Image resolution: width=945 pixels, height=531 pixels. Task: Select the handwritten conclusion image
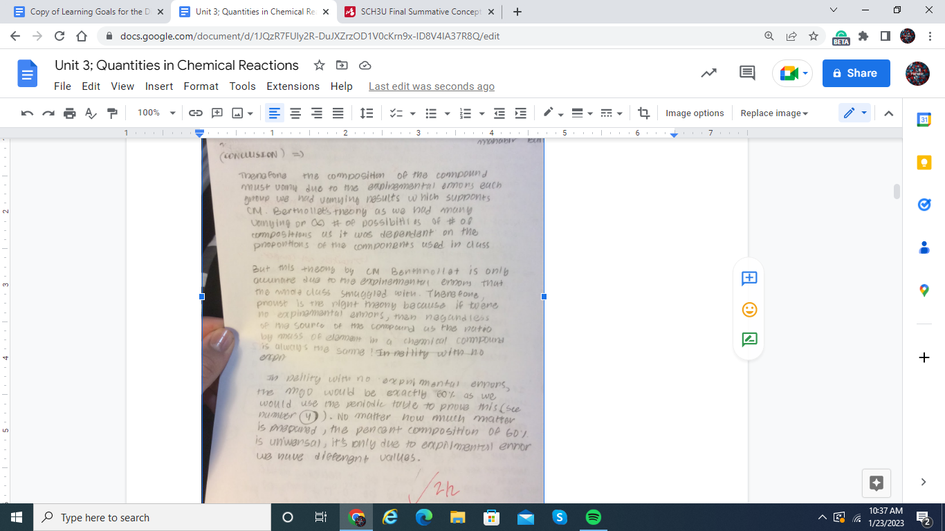click(x=373, y=320)
